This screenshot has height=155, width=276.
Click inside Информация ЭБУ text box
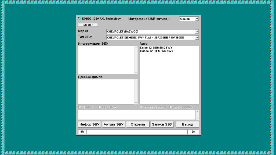106,60
